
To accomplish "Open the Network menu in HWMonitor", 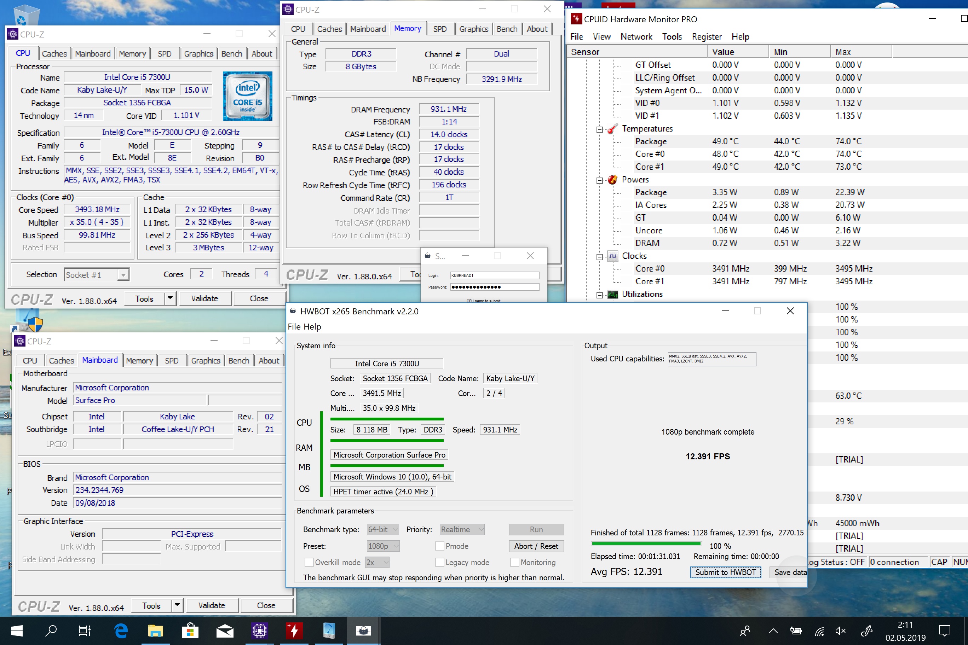I will (x=636, y=37).
